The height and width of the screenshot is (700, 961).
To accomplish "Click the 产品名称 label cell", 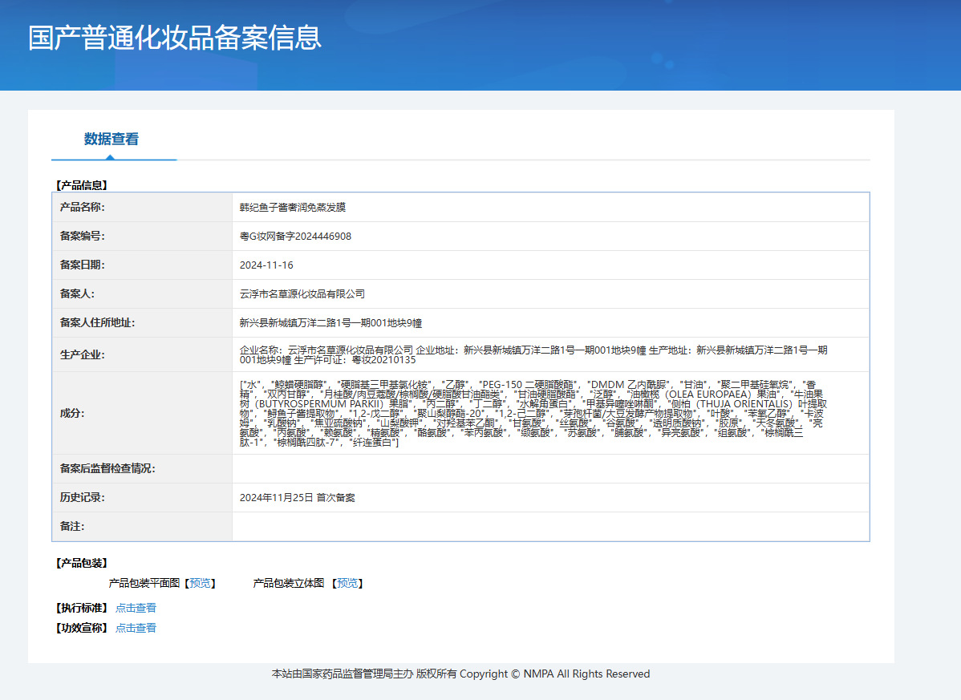I will [142, 207].
